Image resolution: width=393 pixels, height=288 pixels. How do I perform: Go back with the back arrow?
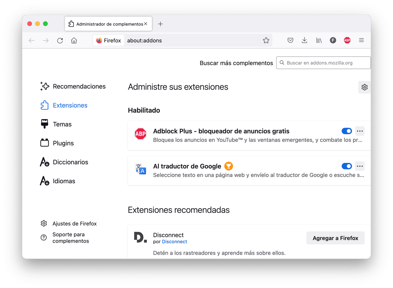(32, 40)
